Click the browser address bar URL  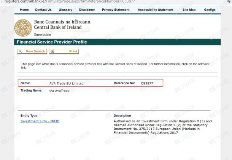pyautogui.click(x=70, y=2)
